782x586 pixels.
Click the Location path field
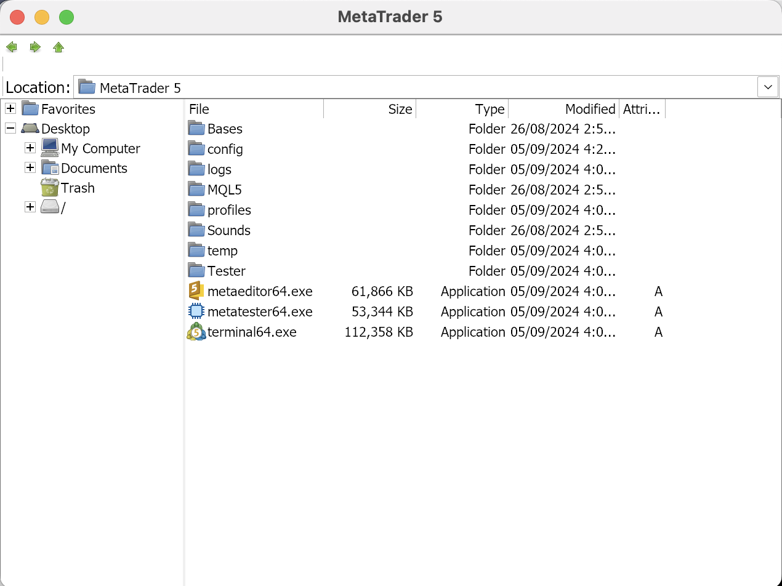tap(416, 87)
